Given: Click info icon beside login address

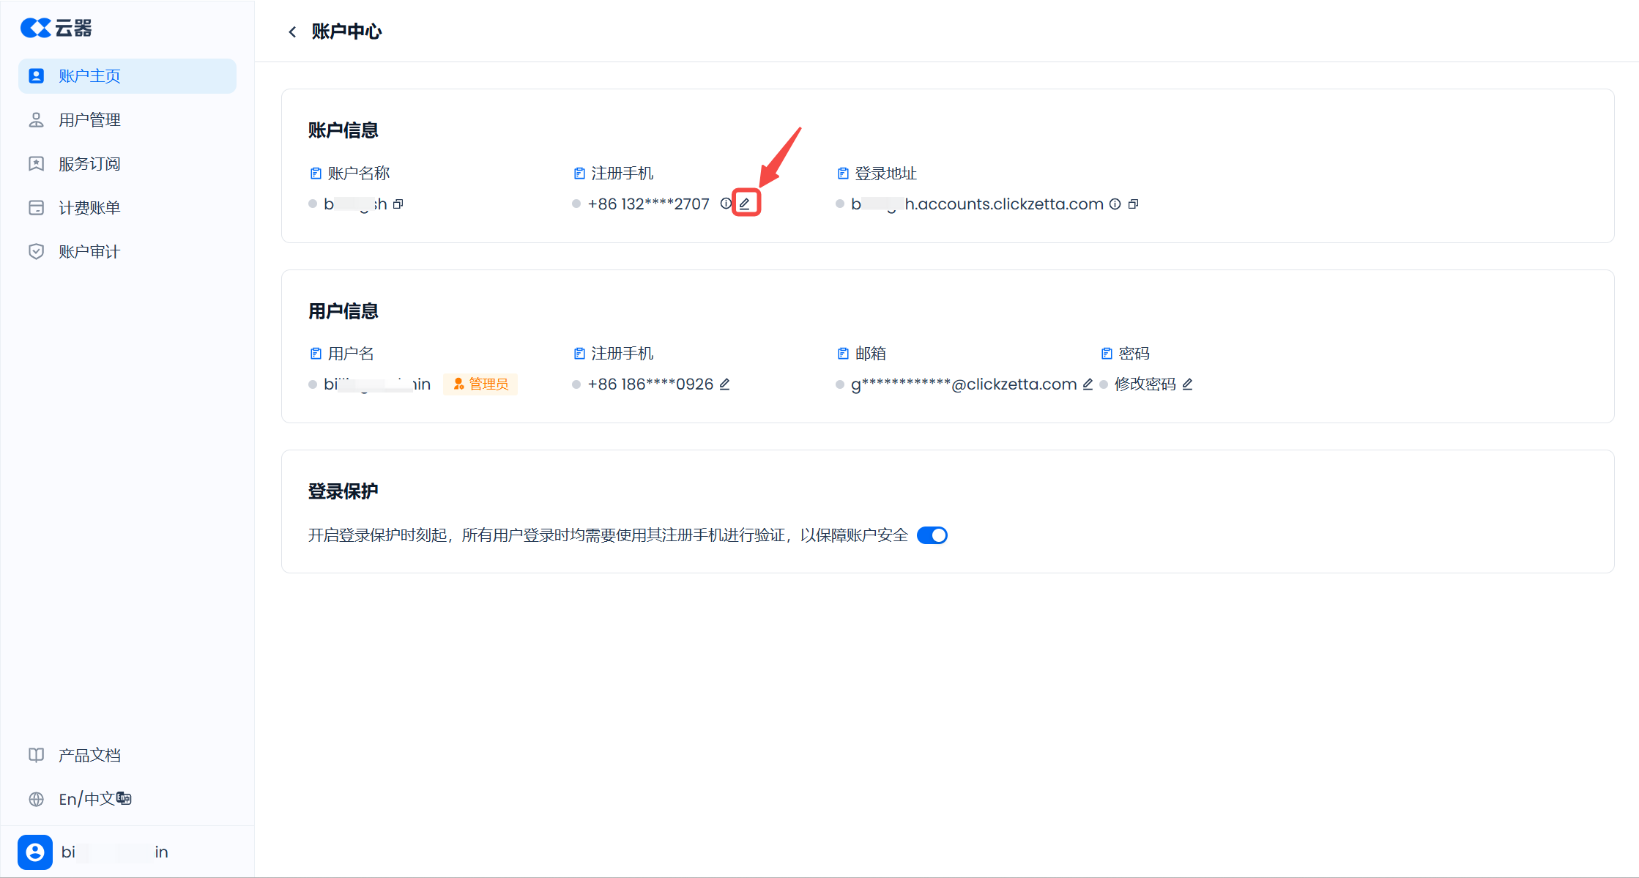Looking at the screenshot, I should coord(1115,204).
